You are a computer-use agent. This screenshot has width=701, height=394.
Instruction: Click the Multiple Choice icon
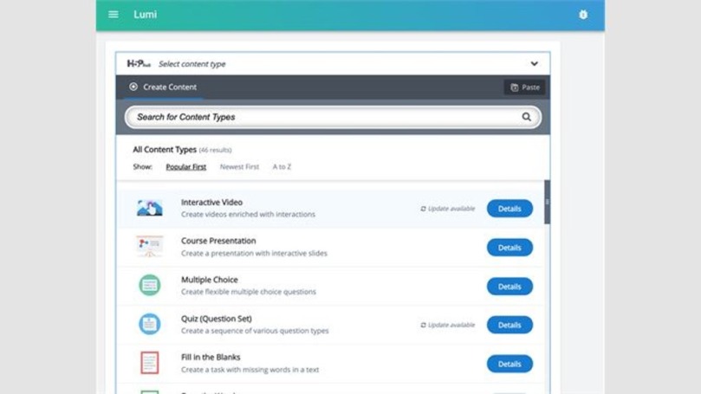tap(150, 285)
